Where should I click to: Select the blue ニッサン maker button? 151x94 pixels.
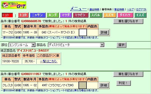[37, 15]
